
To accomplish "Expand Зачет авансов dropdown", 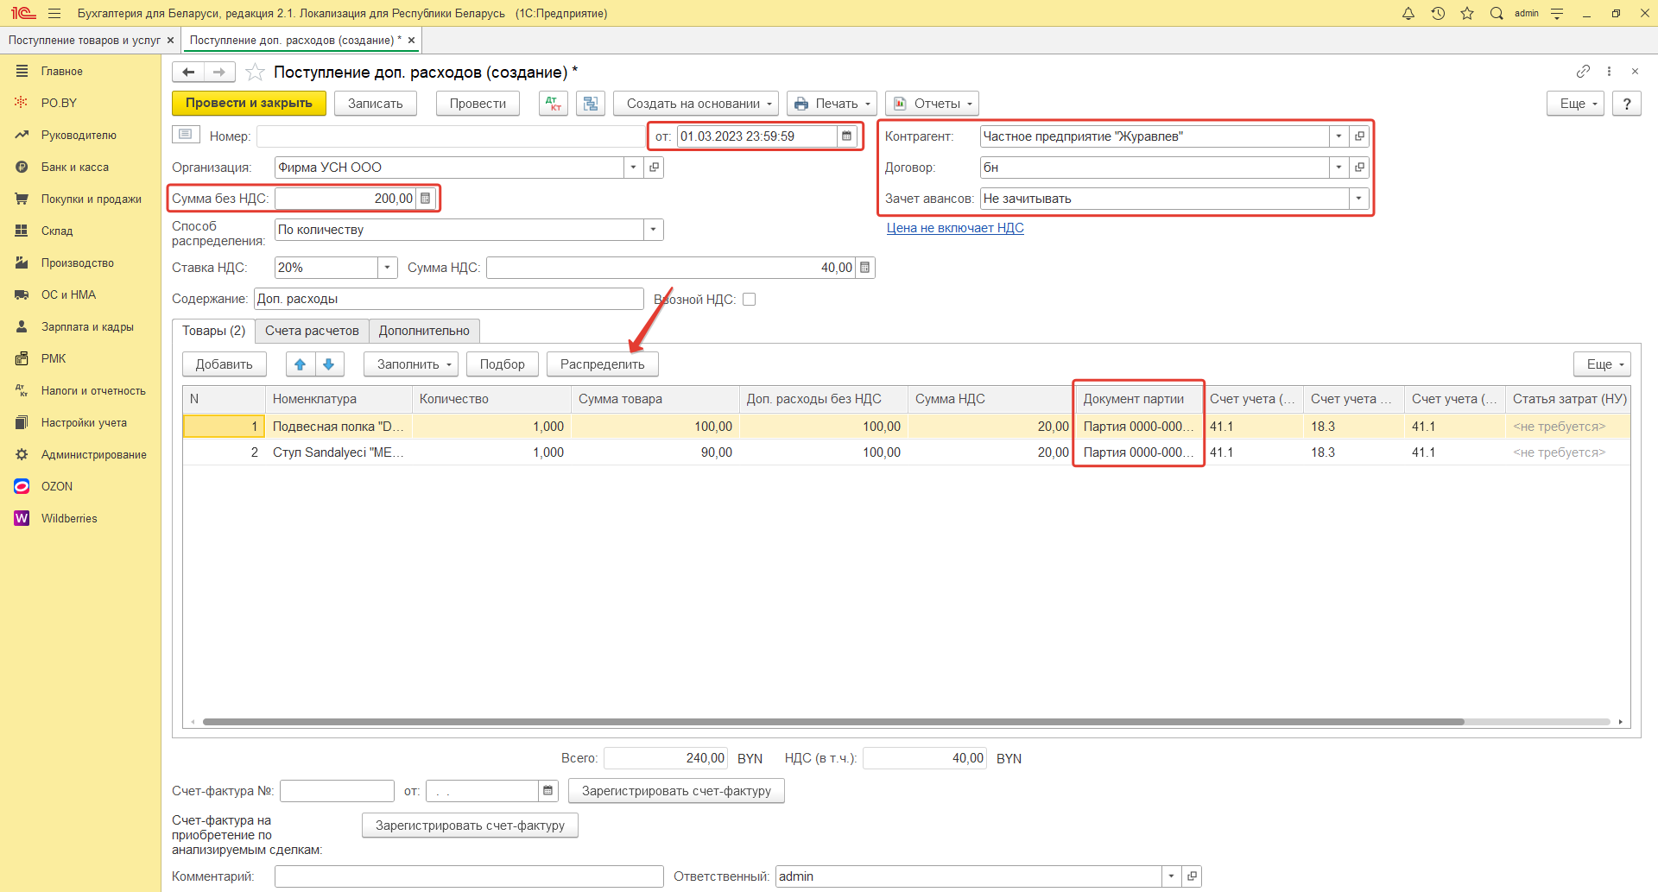I will 1359,199.
